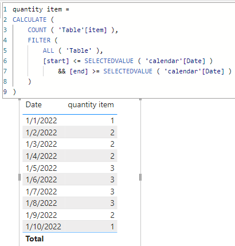
Task: Click SELECTEDVALUE in formula line 6
Action: [109, 61]
